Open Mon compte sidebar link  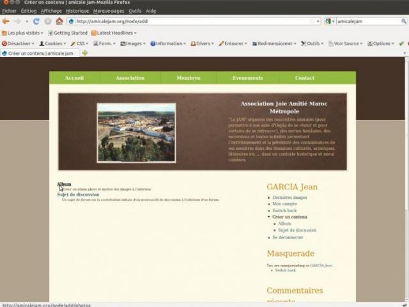coord(284,203)
